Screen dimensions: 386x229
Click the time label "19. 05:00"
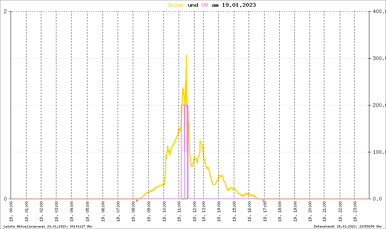point(87,211)
